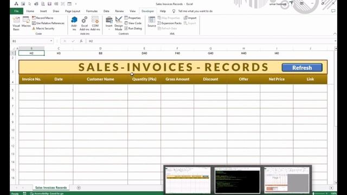Click the Refresh button
Viewport: 347px width, 195px height.
coord(302,68)
